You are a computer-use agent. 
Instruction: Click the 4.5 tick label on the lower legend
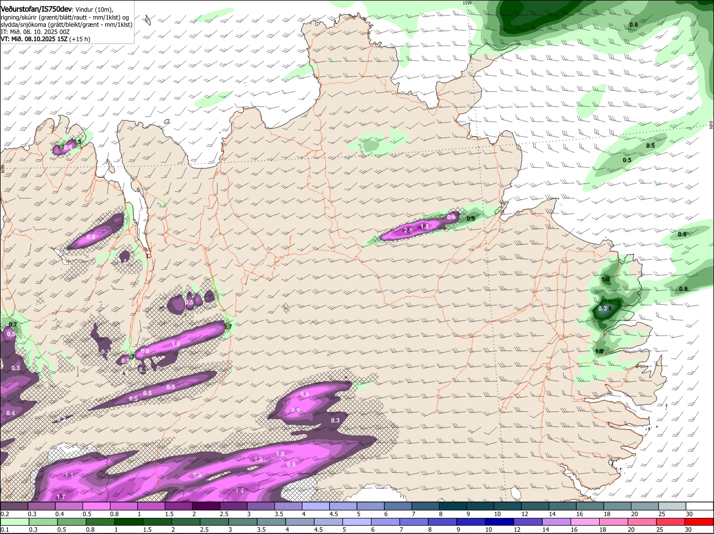coord(319,530)
